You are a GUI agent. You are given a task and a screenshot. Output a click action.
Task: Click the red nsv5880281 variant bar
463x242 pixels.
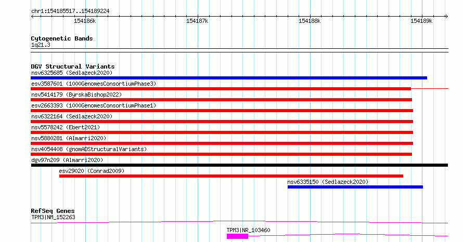[x=222, y=143]
